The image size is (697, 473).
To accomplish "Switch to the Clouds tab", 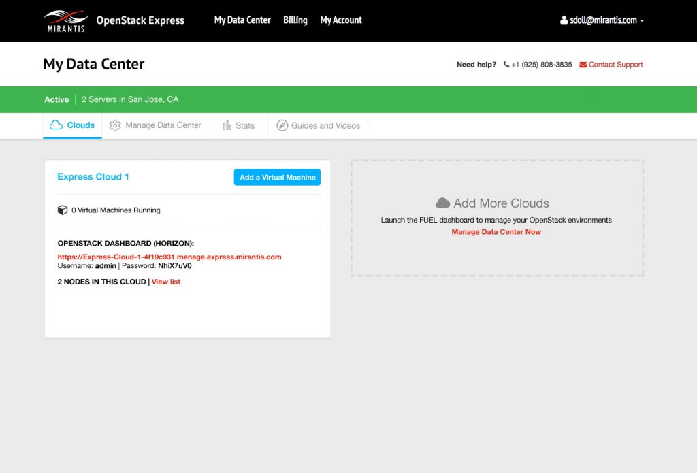I will pyautogui.click(x=72, y=125).
